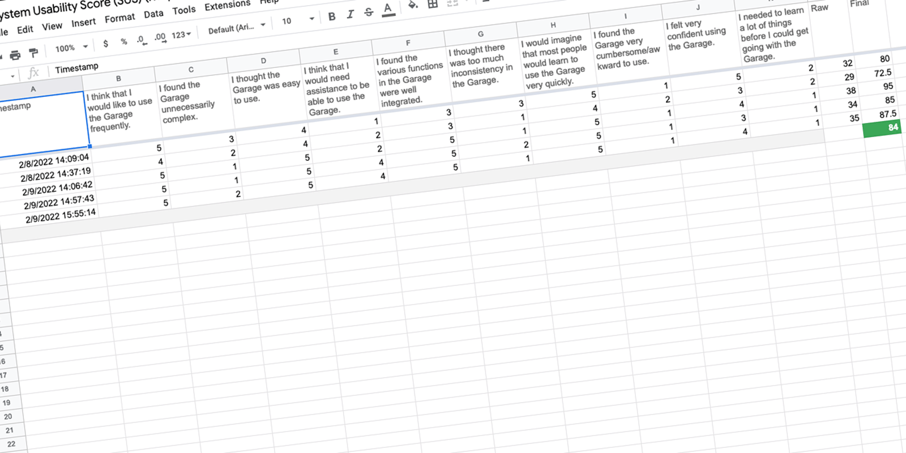Click timestamp cell 2/8/2022 14:37:19

pyautogui.click(x=48, y=175)
